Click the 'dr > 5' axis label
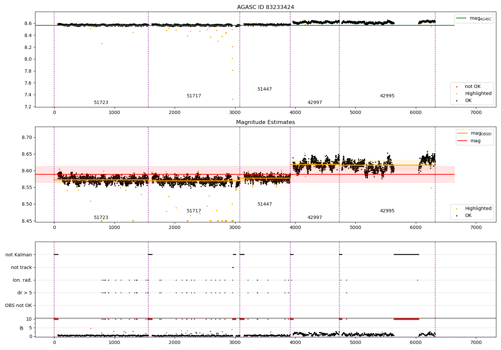This screenshot has height=350, width=501. [25, 293]
